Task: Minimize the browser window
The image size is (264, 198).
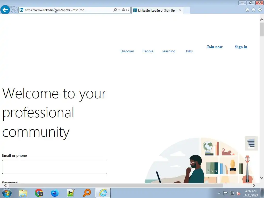Action: tap(242, 3)
